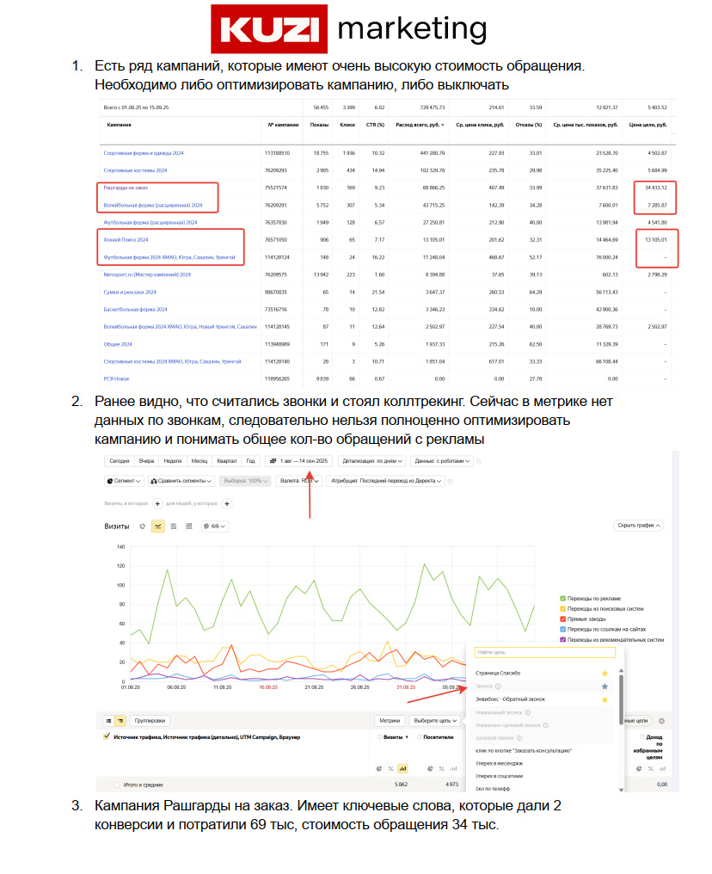Viewport: 712px width, 874px height.
Task: Open date range '1 авг — 14 сен 2025'
Action: (x=299, y=461)
